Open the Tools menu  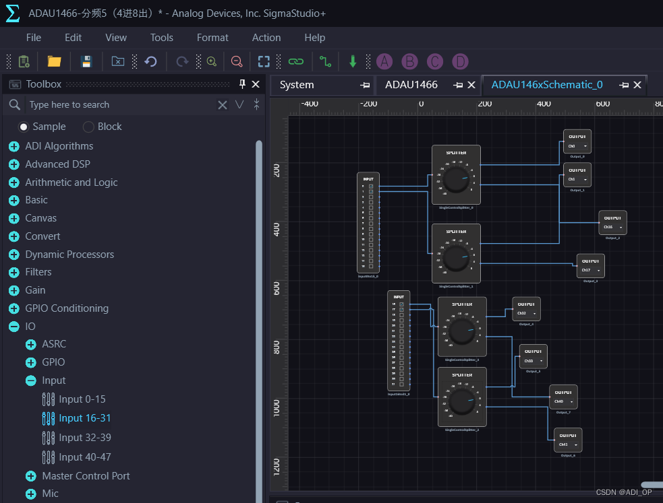[161, 38]
